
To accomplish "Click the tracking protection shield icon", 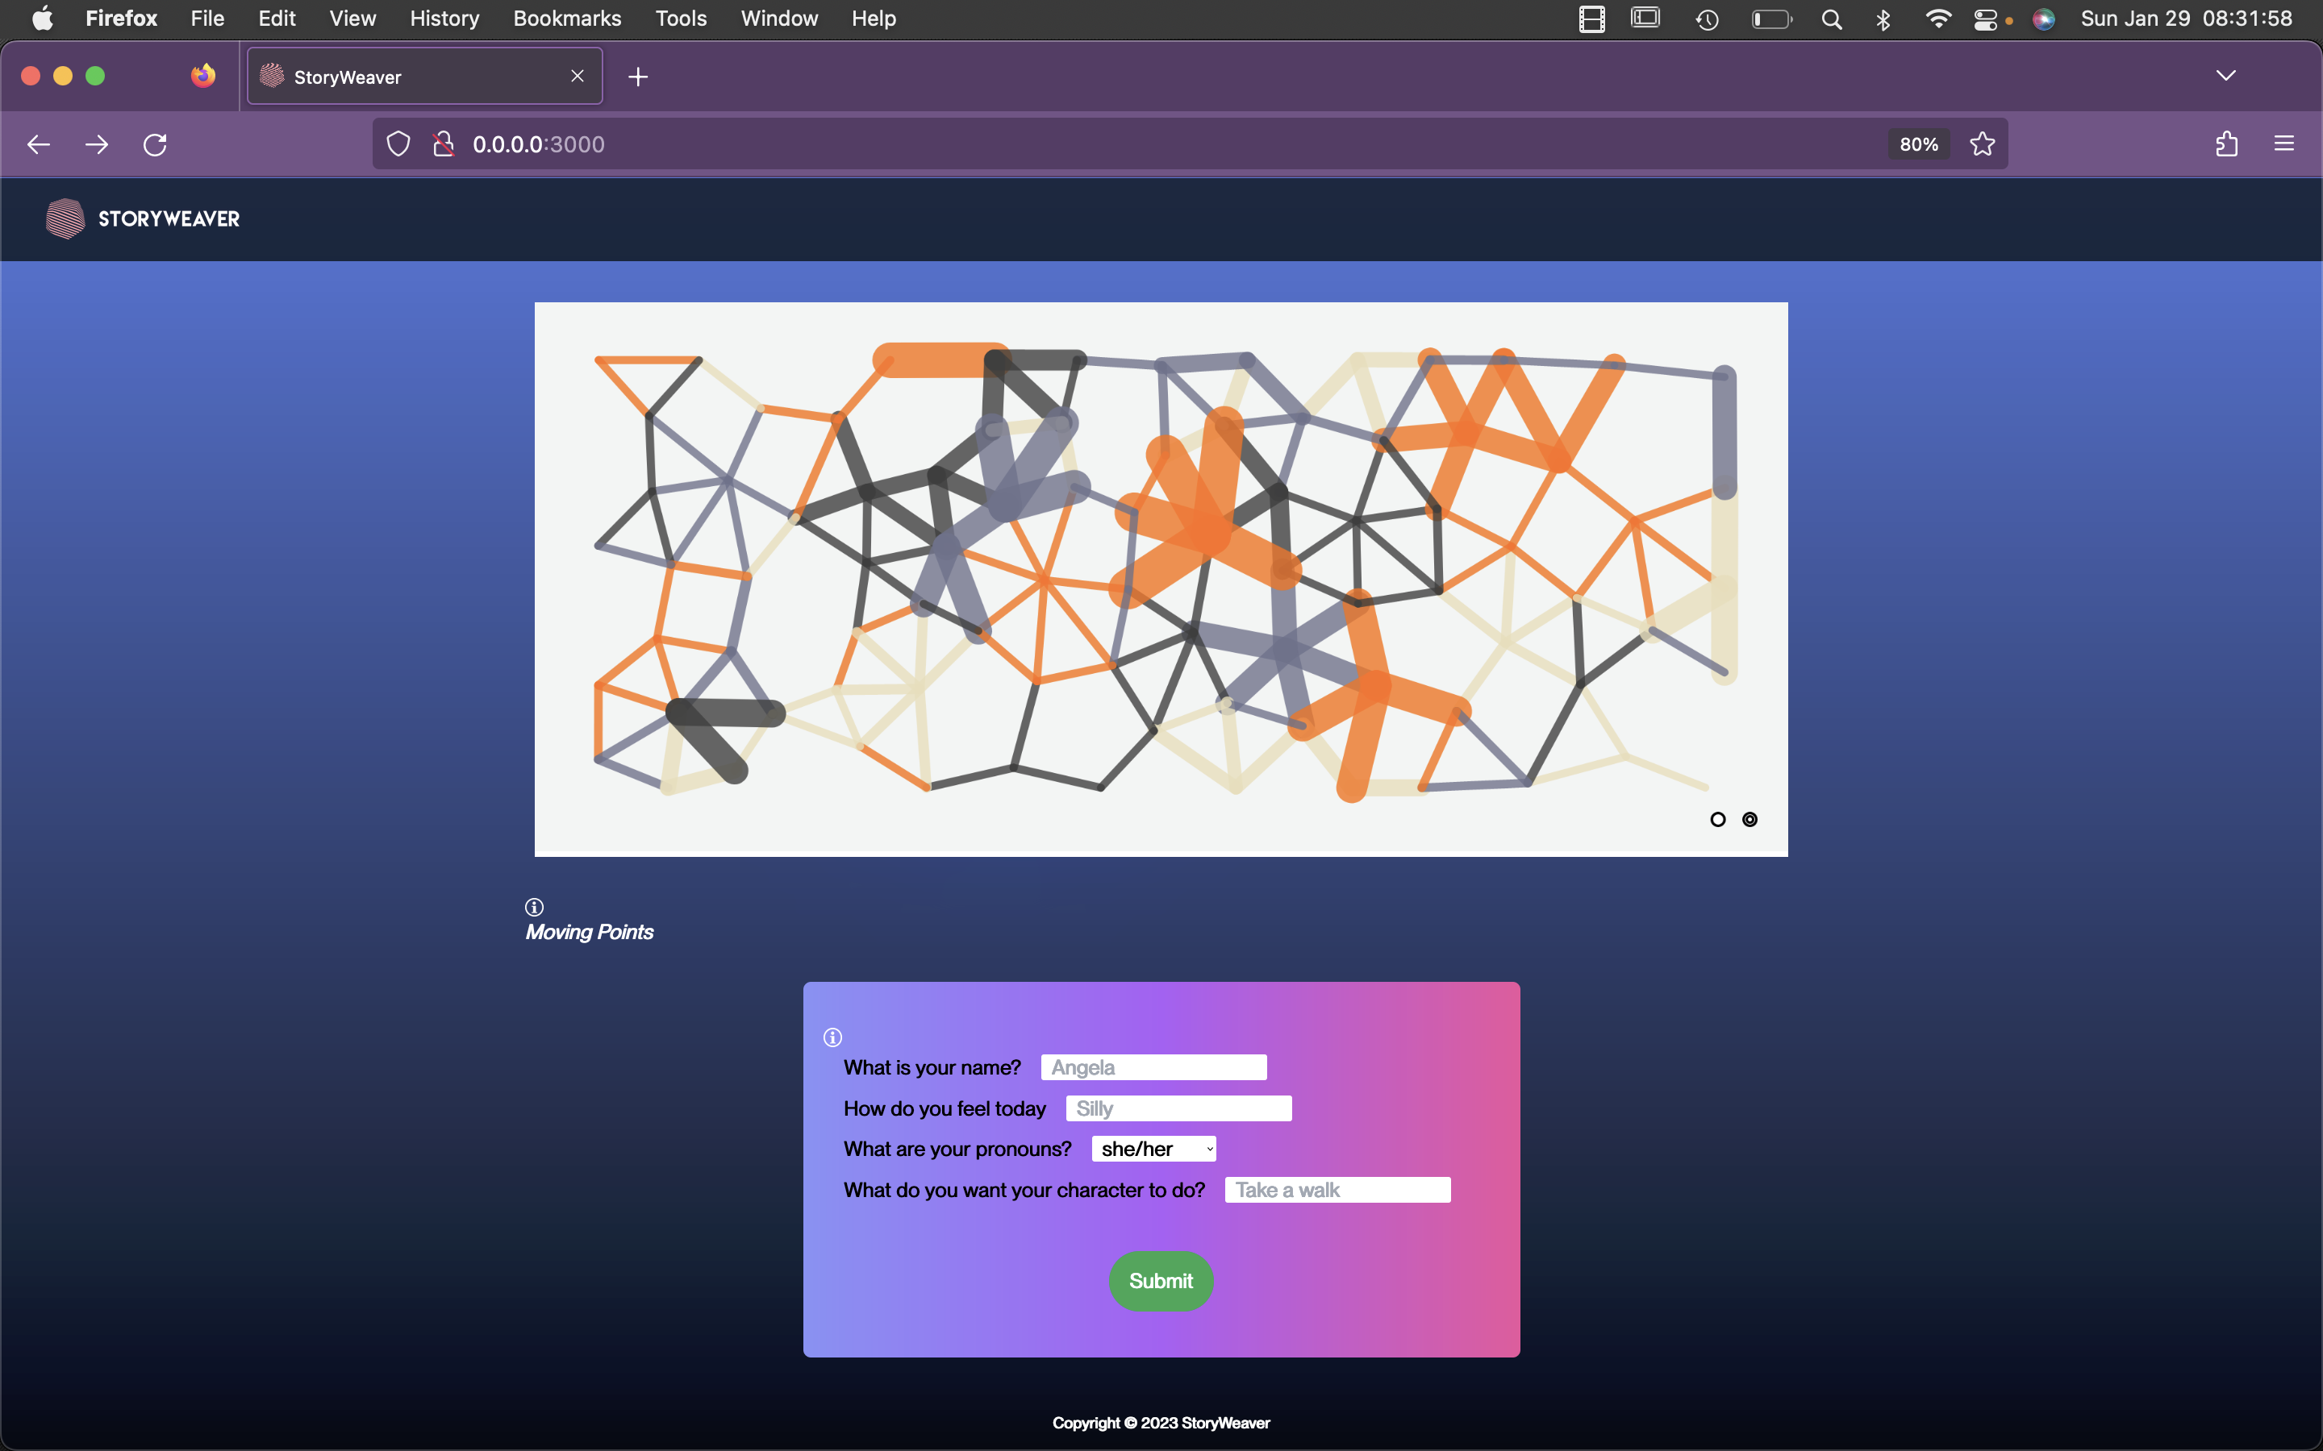I will (x=398, y=145).
